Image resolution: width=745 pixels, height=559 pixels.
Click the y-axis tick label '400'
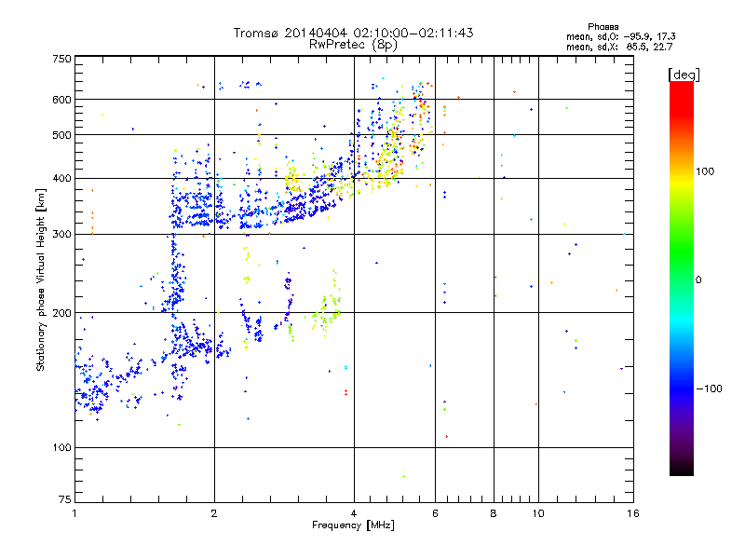pyautogui.click(x=61, y=179)
